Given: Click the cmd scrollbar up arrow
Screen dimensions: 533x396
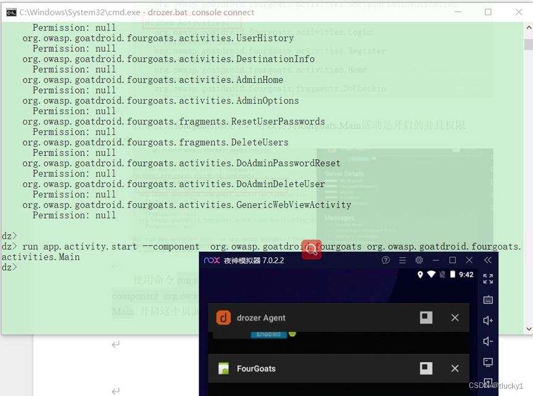Looking at the screenshot, I should [x=529, y=28].
